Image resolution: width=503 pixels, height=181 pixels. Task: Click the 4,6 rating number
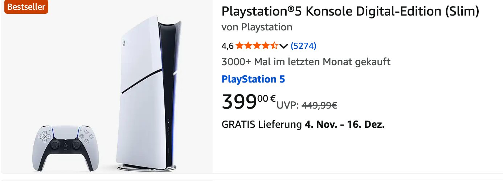[x=228, y=46]
